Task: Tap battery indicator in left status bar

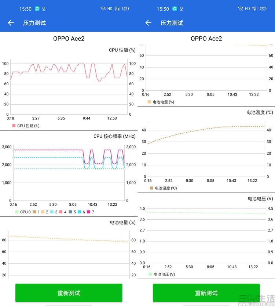Action: [126, 8]
